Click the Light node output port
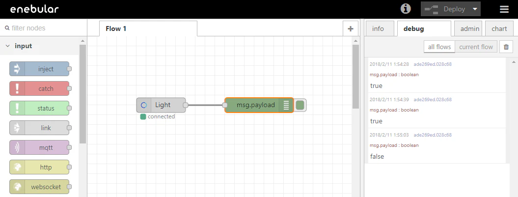Viewport: 518px width, 197px height. tap(186, 105)
